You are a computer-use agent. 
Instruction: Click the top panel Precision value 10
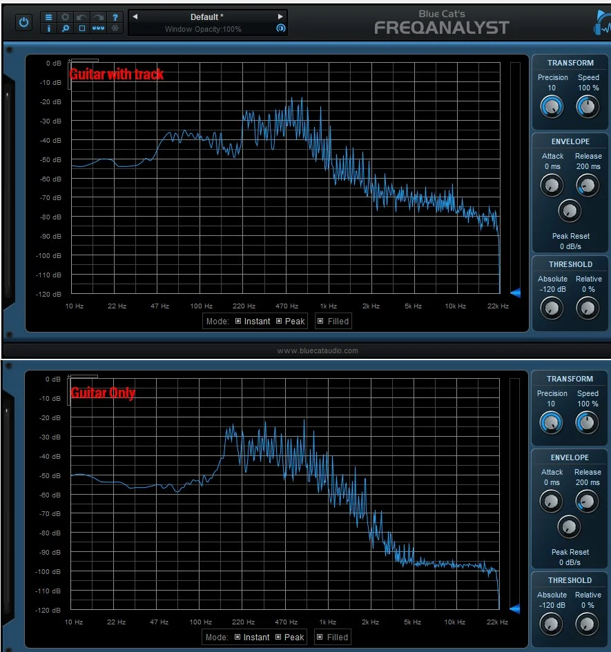552,88
